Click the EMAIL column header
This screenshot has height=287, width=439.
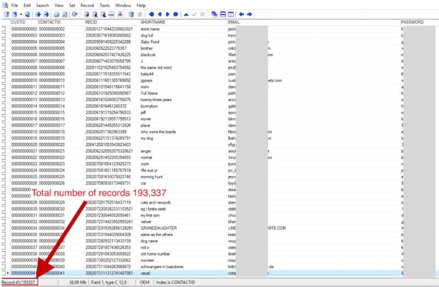[x=313, y=22]
